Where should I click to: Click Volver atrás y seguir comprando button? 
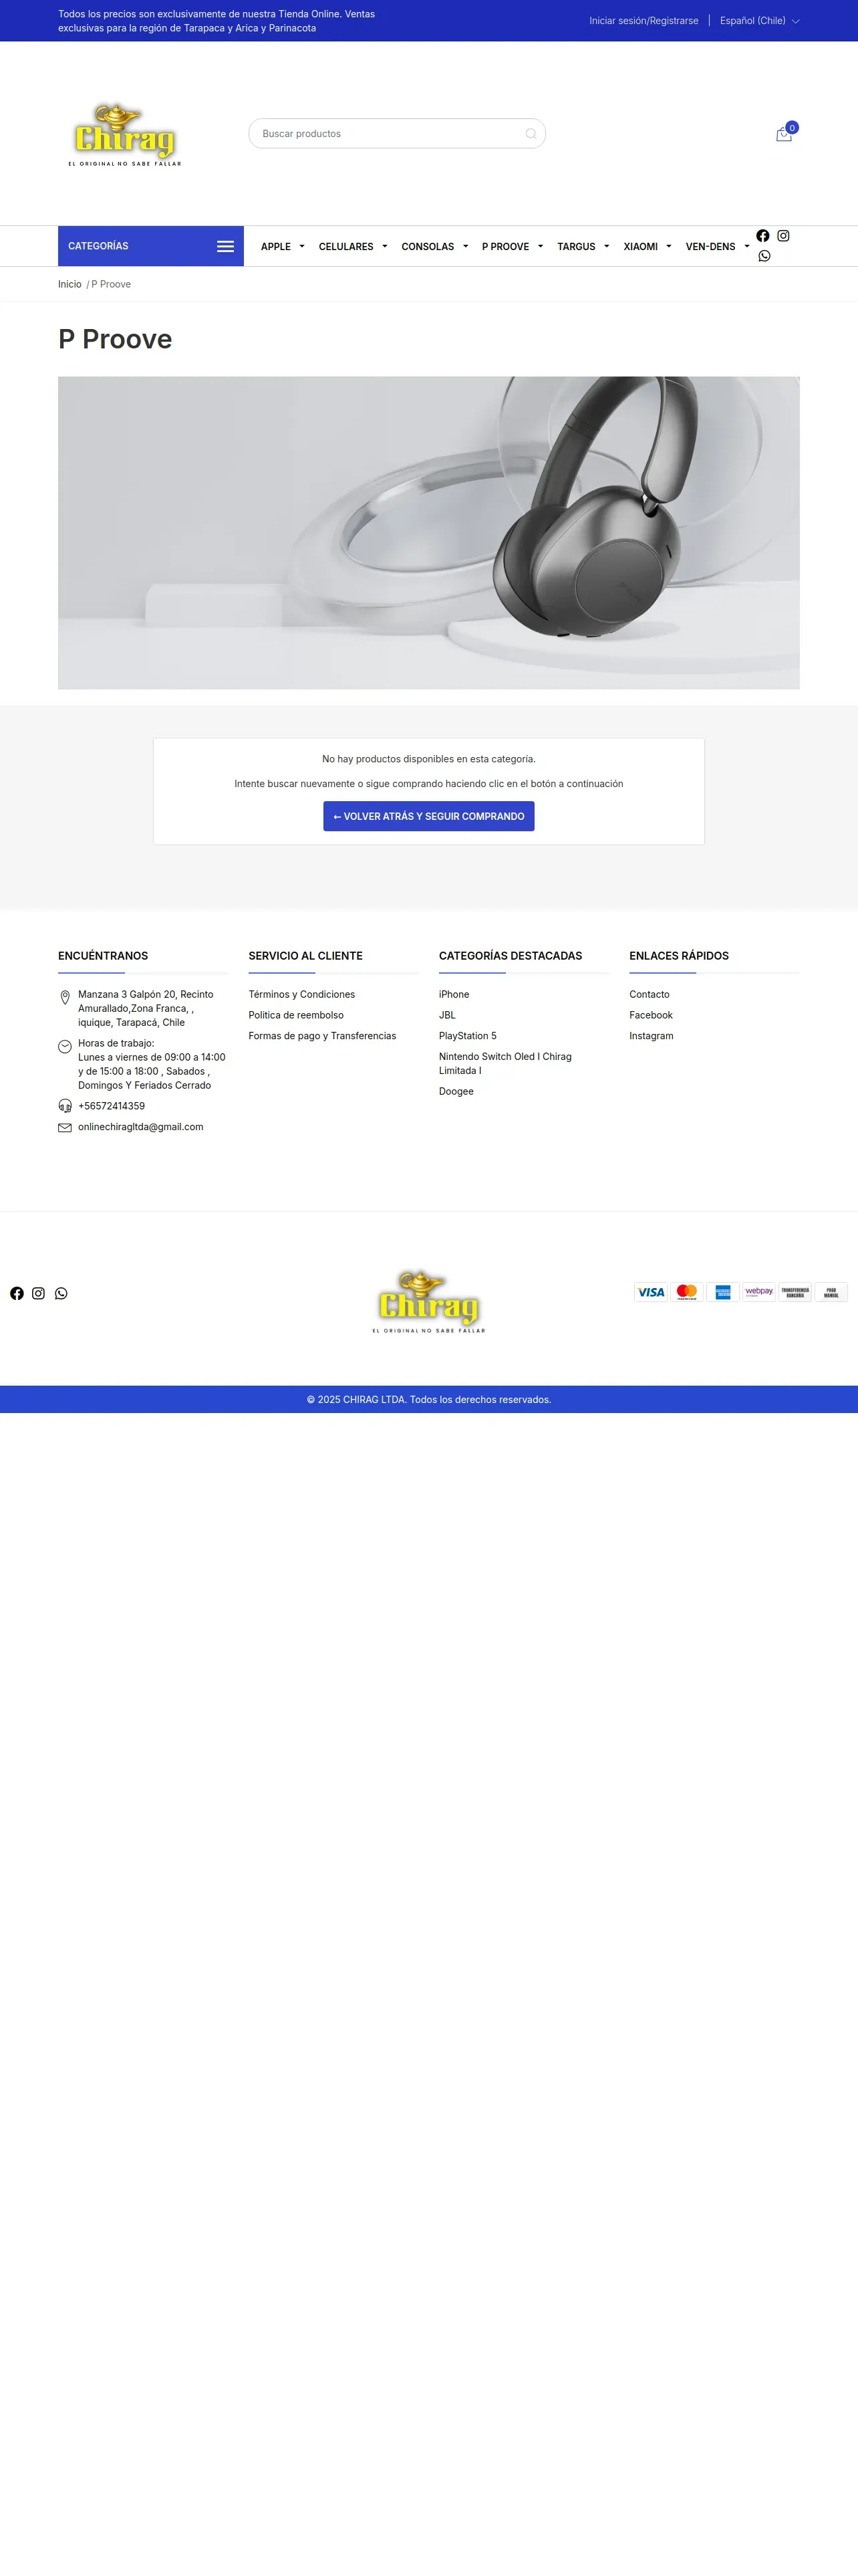pos(428,816)
